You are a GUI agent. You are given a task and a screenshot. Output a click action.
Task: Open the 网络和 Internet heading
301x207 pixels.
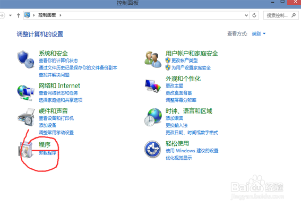[59, 85]
